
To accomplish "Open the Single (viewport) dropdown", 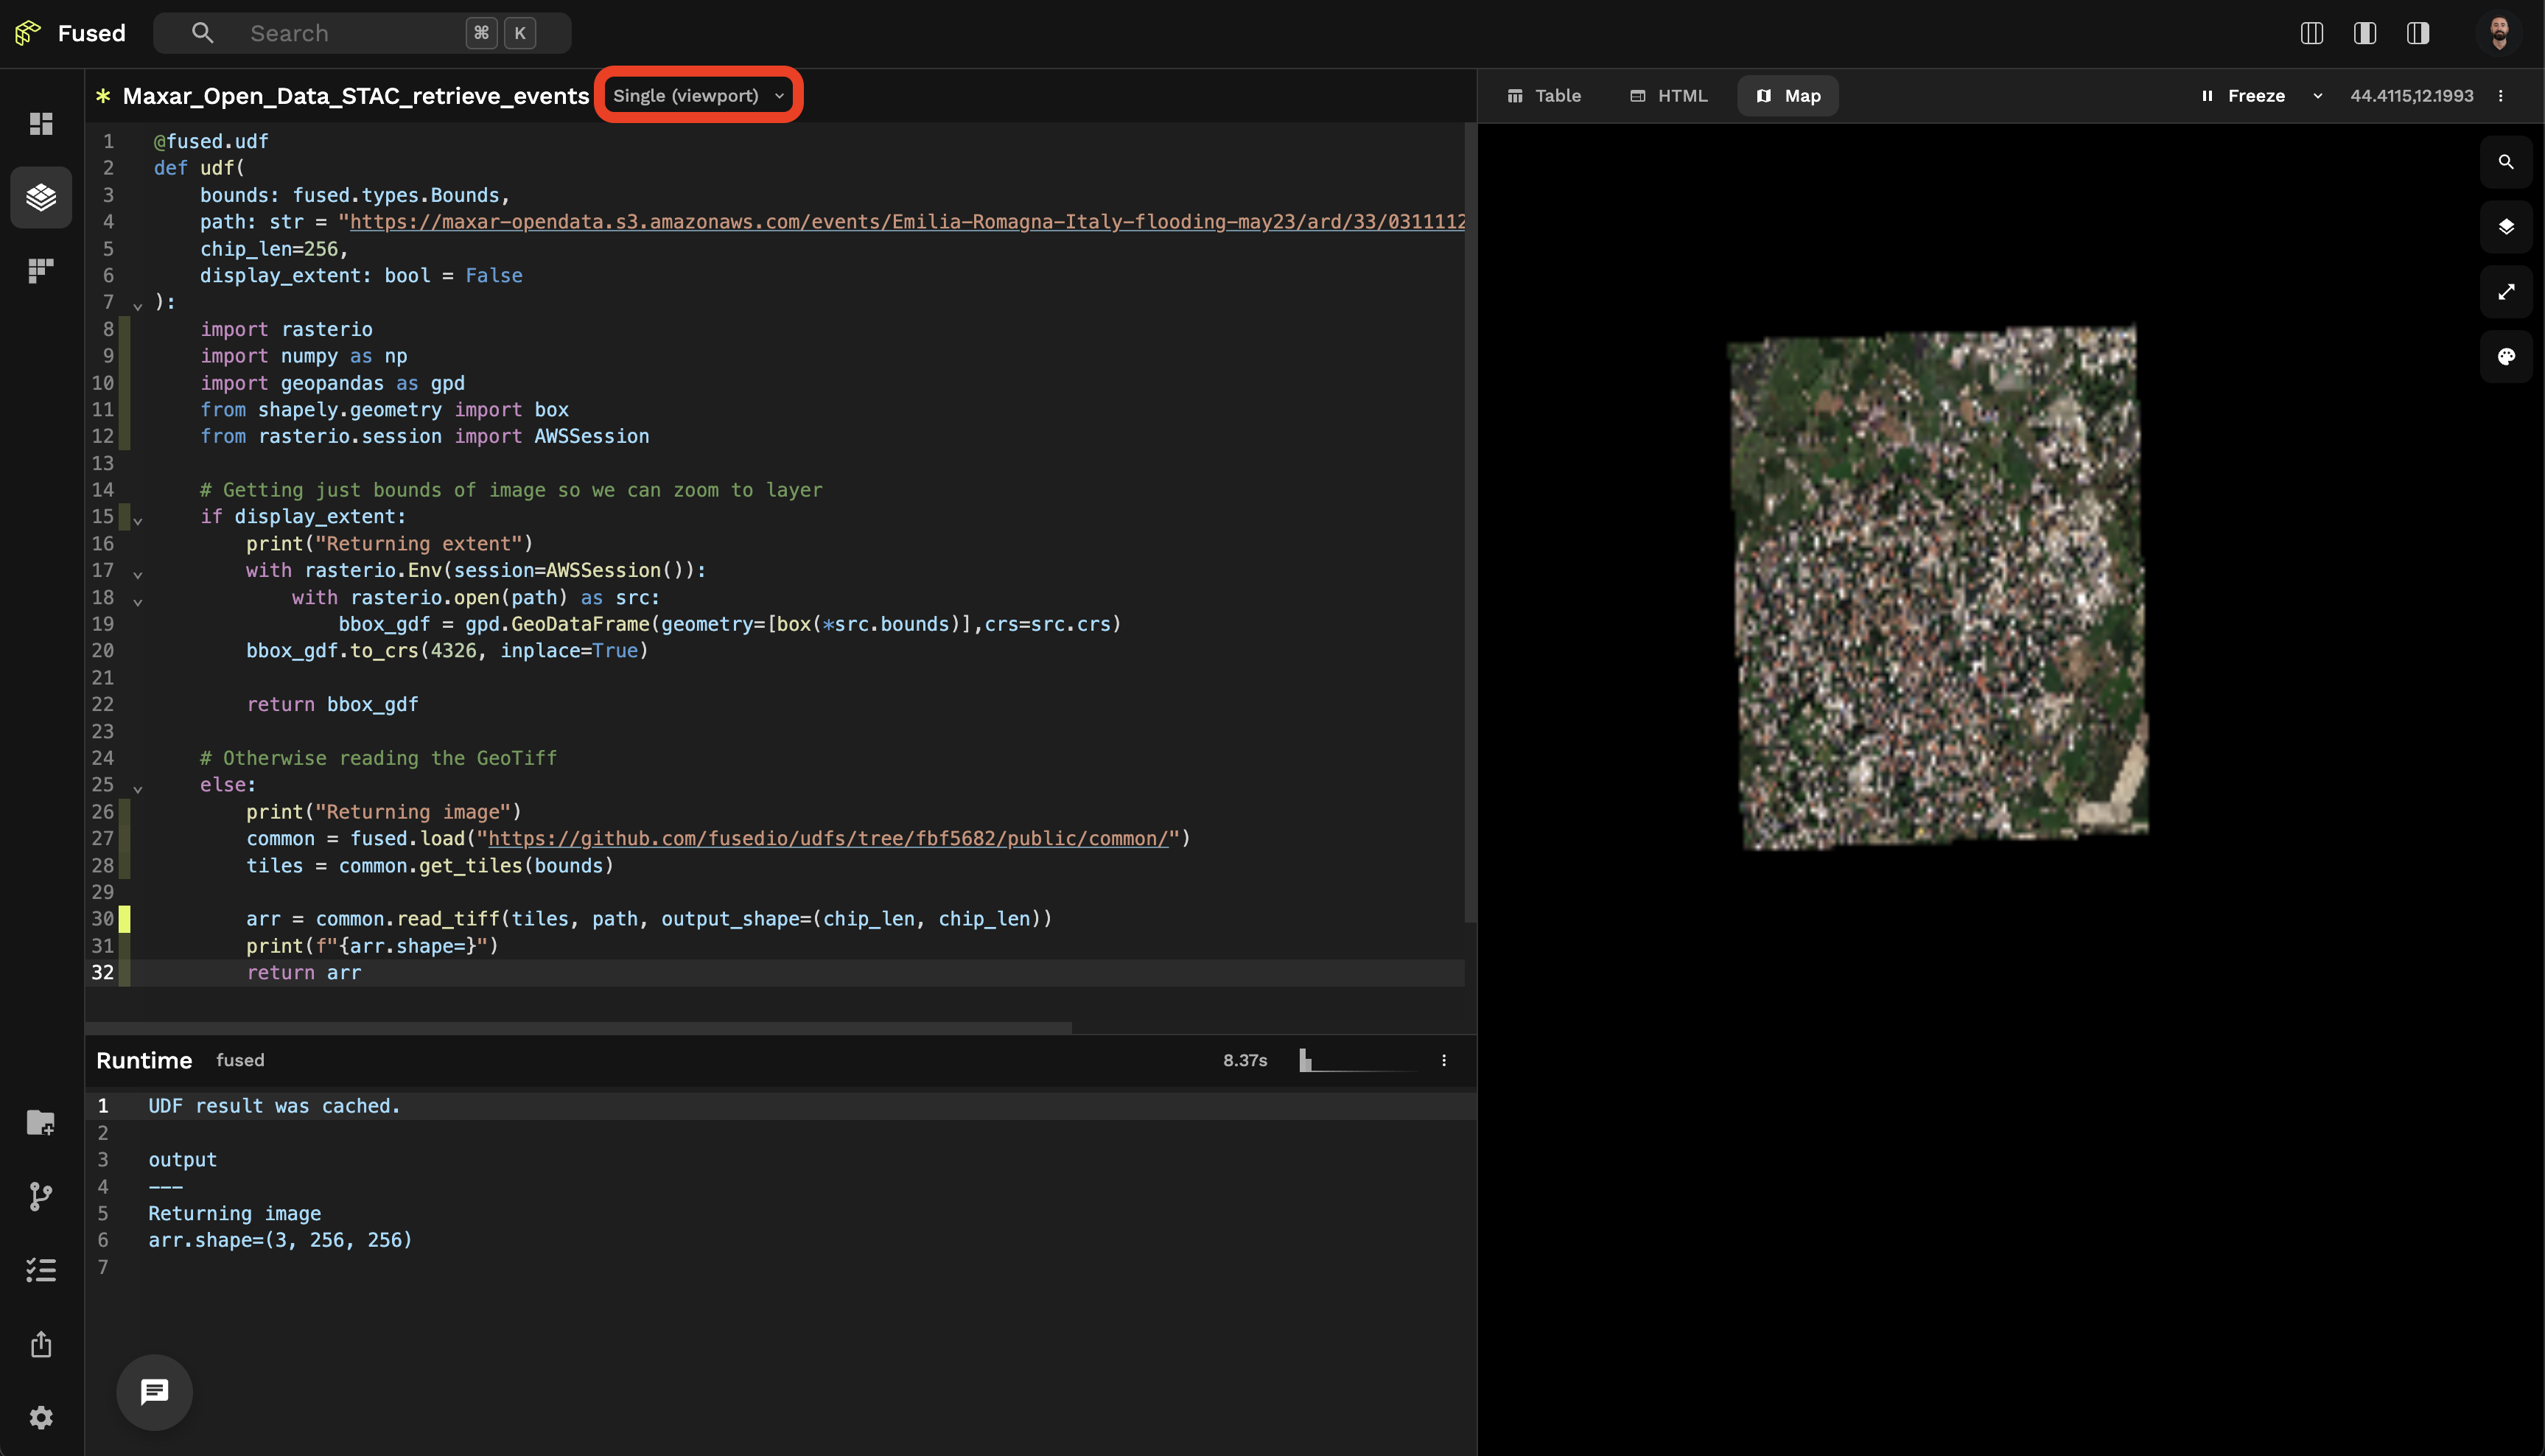I will (698, 96).
